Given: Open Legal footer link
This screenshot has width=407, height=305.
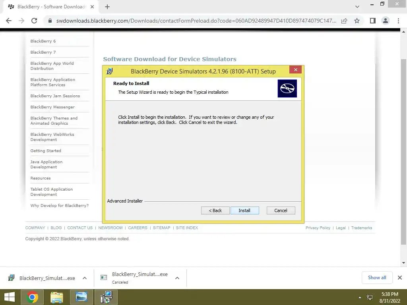Looking at the screenshot, I should (x=341, y=228).
